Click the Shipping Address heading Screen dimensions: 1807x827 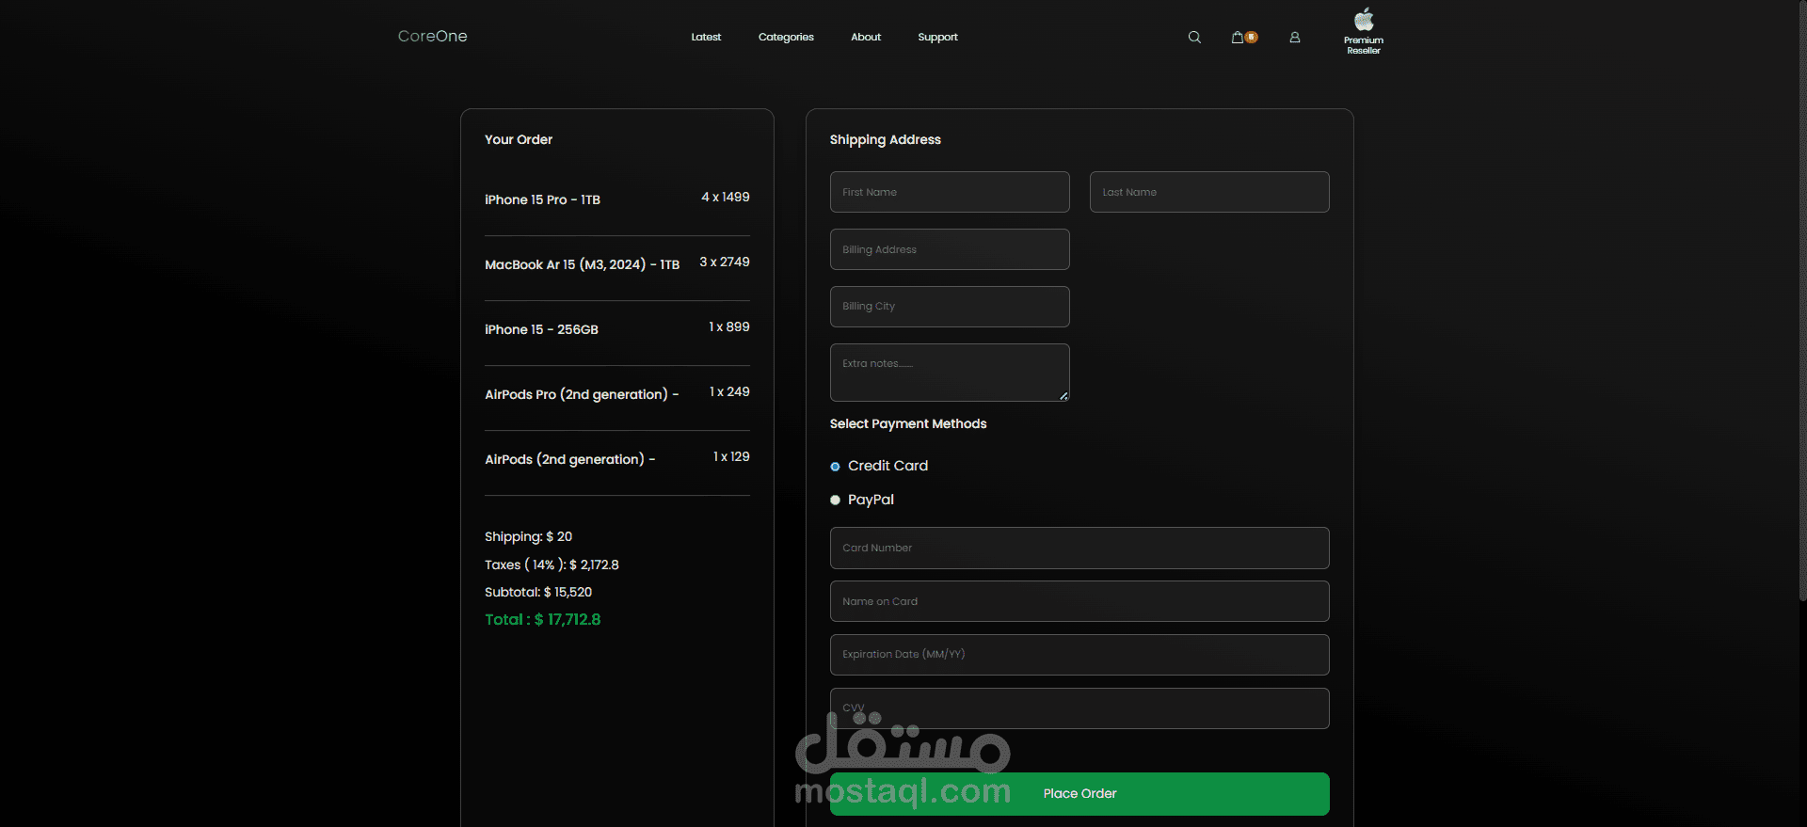tap(885, 140)
